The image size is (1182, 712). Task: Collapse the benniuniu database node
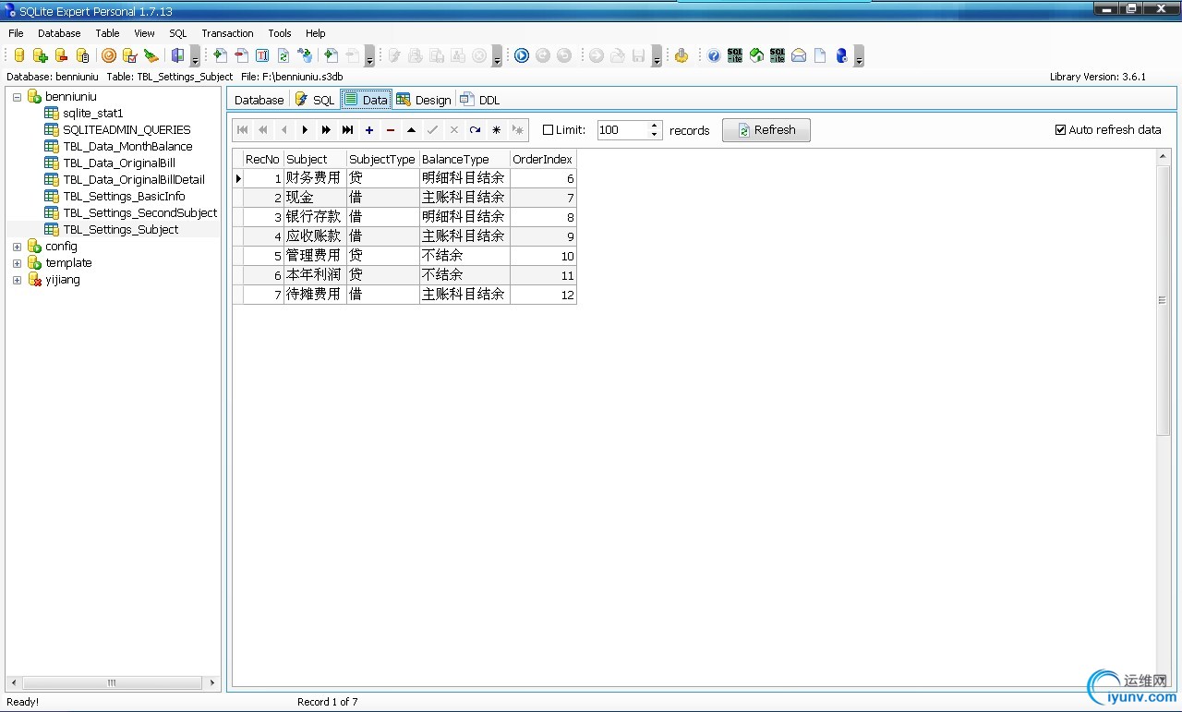(17, 97)
